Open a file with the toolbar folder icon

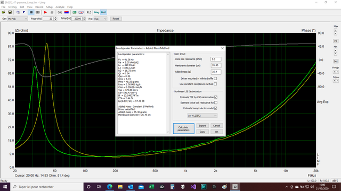click(x=4, y=12)
